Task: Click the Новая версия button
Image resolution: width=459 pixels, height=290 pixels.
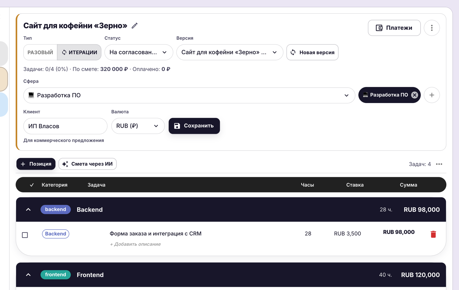Action: tap(312, 52)
